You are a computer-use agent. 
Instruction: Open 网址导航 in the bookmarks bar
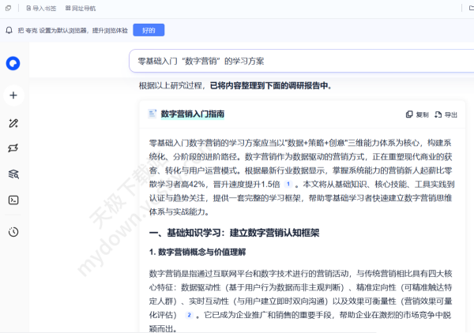click(x=79, y=8)
